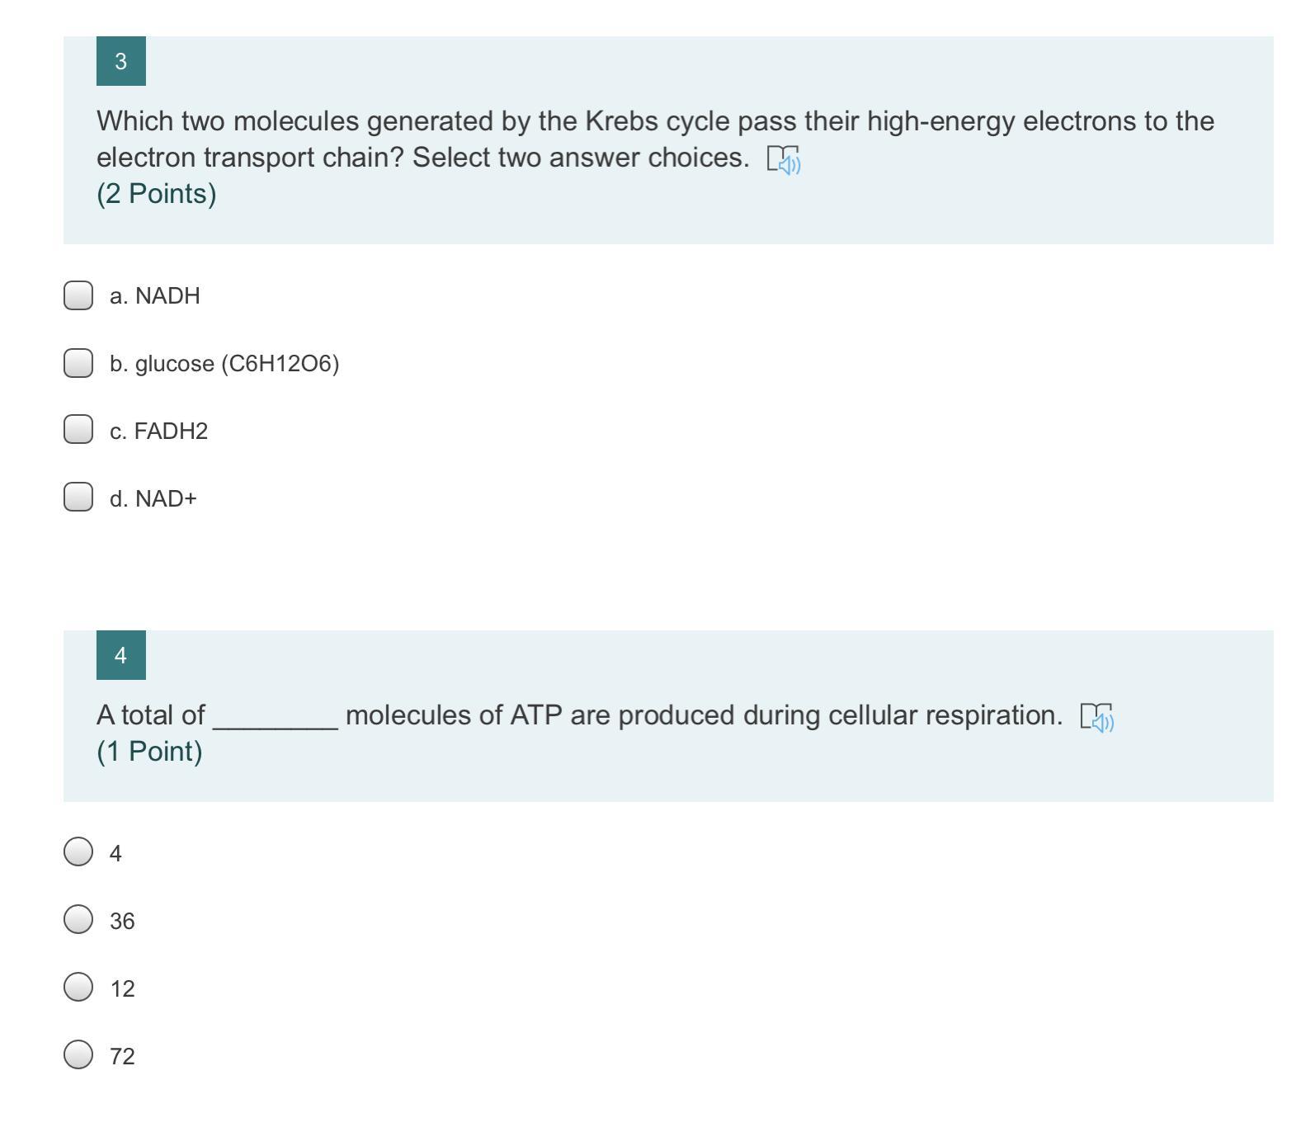Play read-aloud audio for question 4

[1097, 717]
